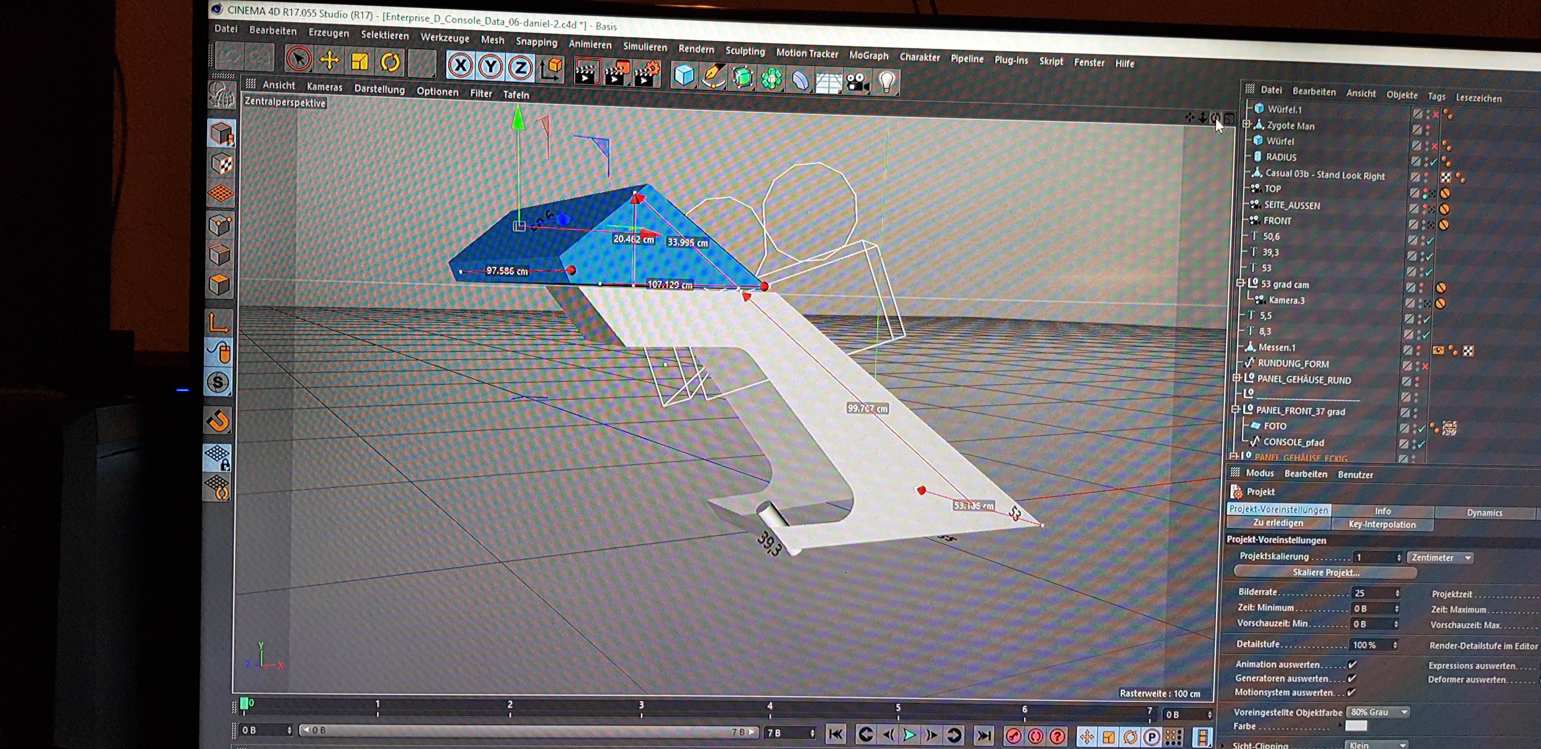Open the 80% Grau object color dropdown
This screenshot has width=1541, height=749.
[1378, 712]
